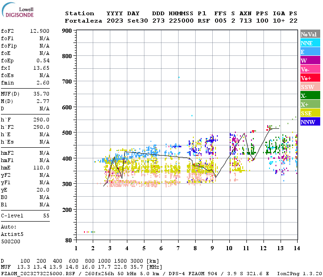Click the B0 N/A value
323x277 pixels.
[44, 198]
